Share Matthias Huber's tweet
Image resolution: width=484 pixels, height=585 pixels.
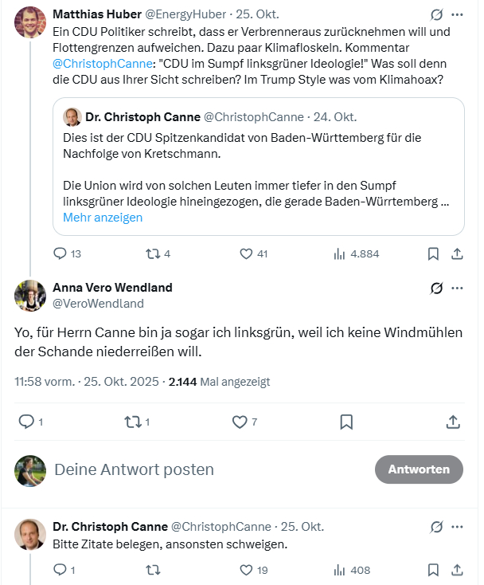(458, 254)
